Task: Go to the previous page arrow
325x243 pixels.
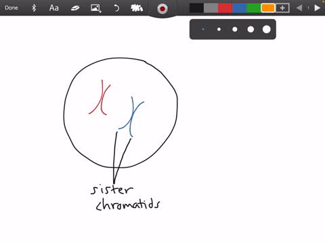Action: point(299,8)
